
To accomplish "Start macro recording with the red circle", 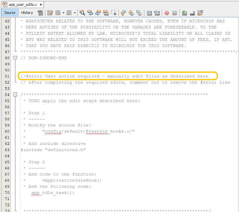I will pyautogui.click(x=167, y=13).
